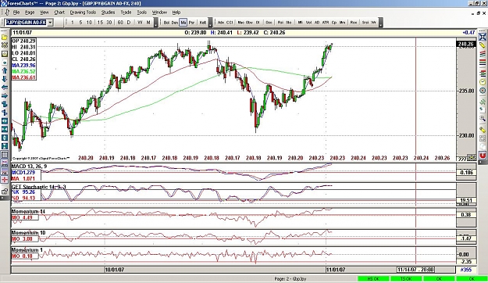488x283 pixels.
Task: Click the MACD 13, 26, 9 label
Action: pos(29,167)
